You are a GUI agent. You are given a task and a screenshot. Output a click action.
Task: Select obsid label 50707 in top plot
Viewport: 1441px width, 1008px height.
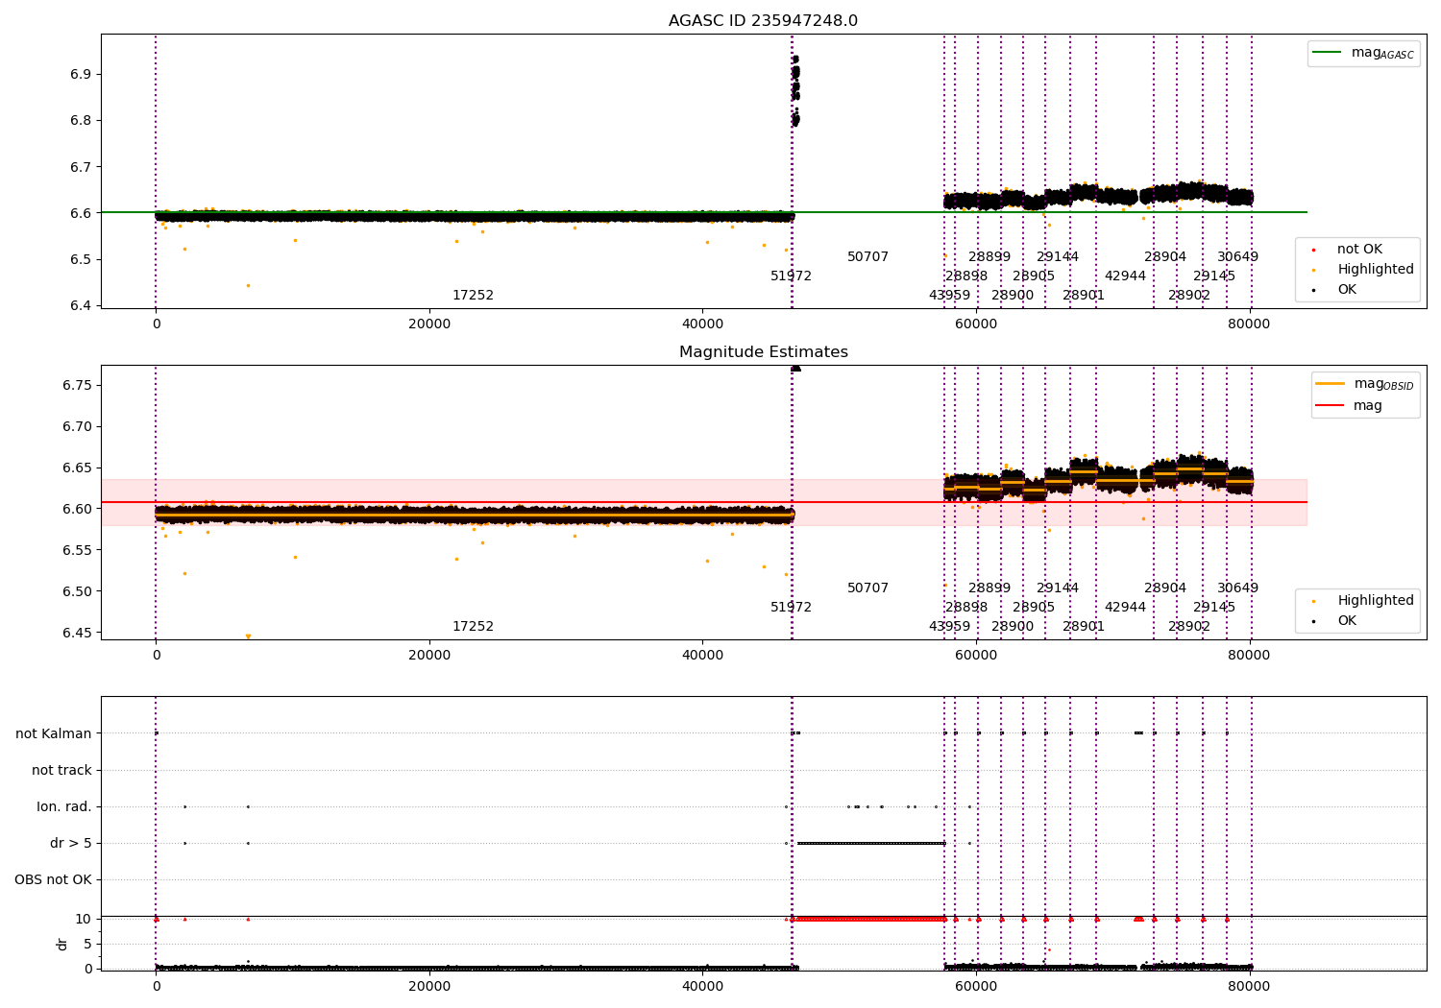point(867,256)
